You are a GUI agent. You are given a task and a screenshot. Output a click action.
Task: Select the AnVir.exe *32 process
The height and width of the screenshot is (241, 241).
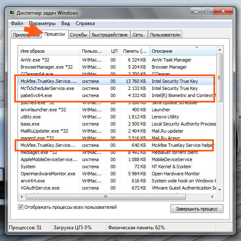117,60
